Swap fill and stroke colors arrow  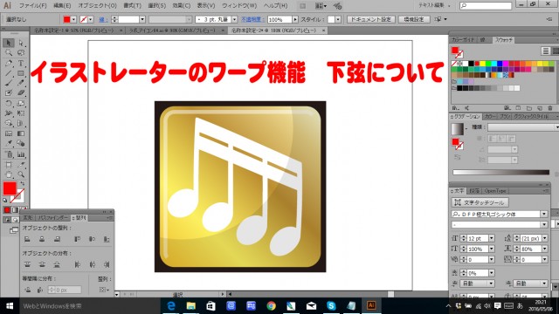point(23,184)
